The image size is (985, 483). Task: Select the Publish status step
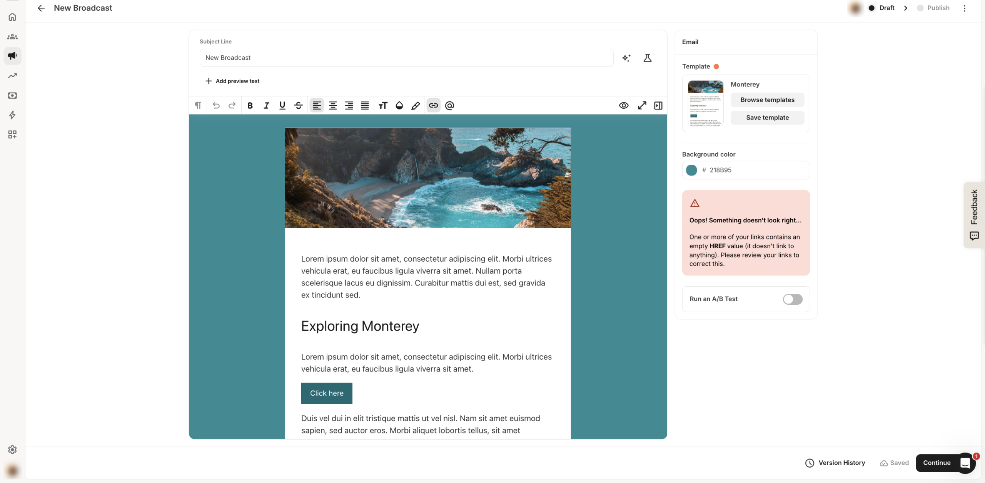pos(933,8)
